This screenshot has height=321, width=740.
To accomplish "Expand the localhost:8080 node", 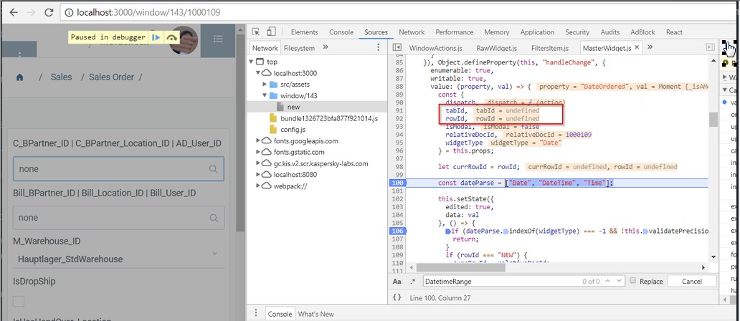I will coord(258,174).
